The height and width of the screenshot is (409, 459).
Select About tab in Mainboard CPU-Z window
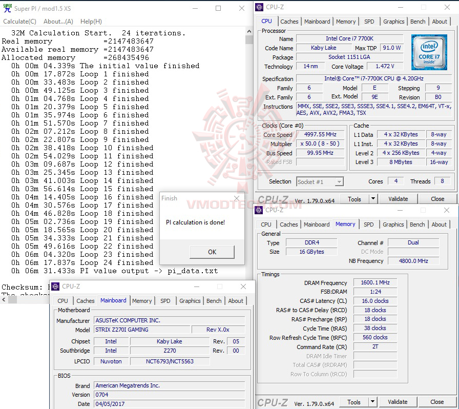[235, 300]
